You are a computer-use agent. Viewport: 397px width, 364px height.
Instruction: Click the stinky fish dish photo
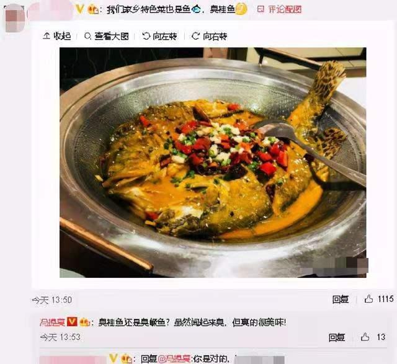pyautogui.click(x=213, y=162)
